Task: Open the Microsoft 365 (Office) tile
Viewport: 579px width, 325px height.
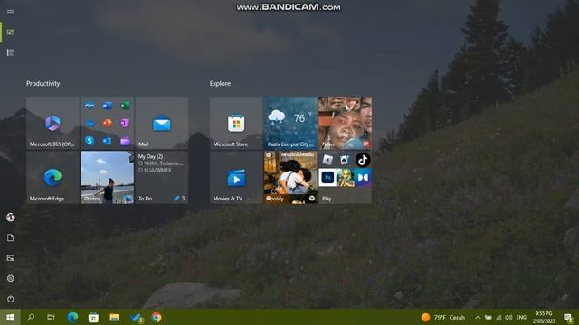Action: tap(52, 123)
